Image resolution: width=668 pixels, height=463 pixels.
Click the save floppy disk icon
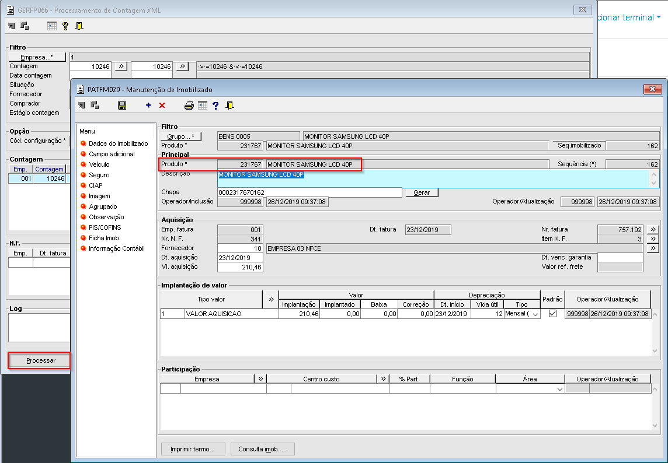coord(122,106)
